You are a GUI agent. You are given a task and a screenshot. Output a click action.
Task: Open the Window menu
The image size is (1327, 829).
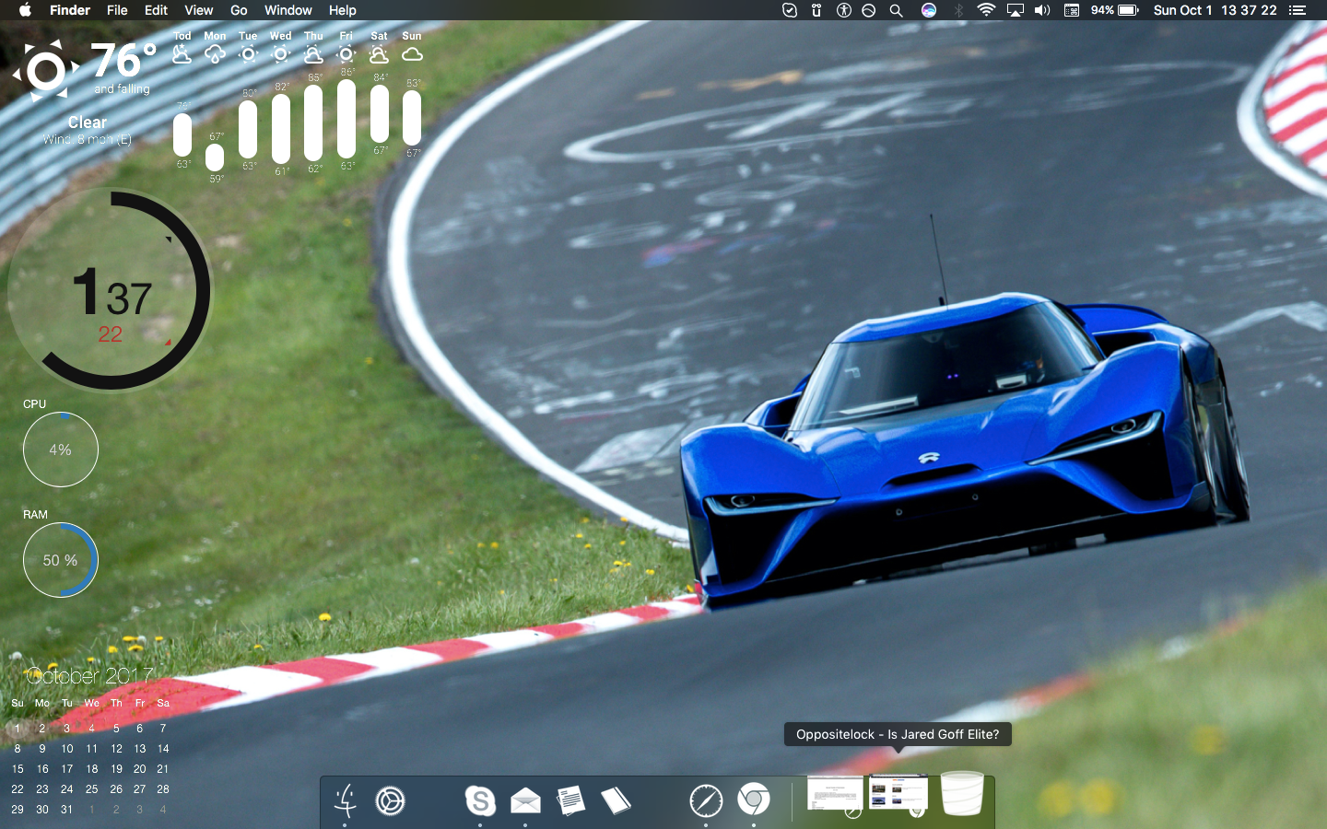tap(288, 10)
